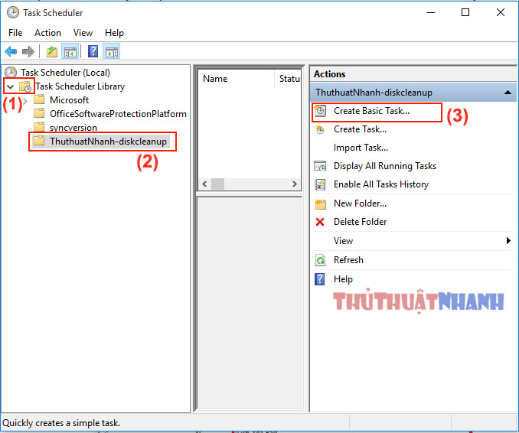Viewport: 519px width, 433px height.
Task: Open the View menu in menu bar
Action: [x=83, y=33]
